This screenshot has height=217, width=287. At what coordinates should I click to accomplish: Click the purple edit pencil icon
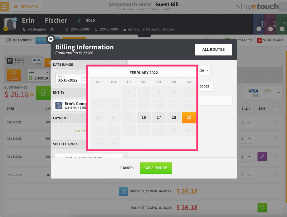point(262,157)
